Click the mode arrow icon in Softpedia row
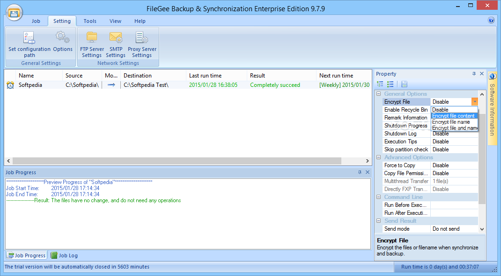501x276 pixels. coord(111,85)
